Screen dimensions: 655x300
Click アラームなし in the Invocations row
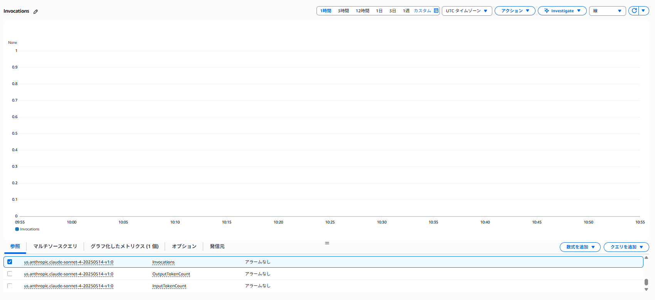coord(258,262)
